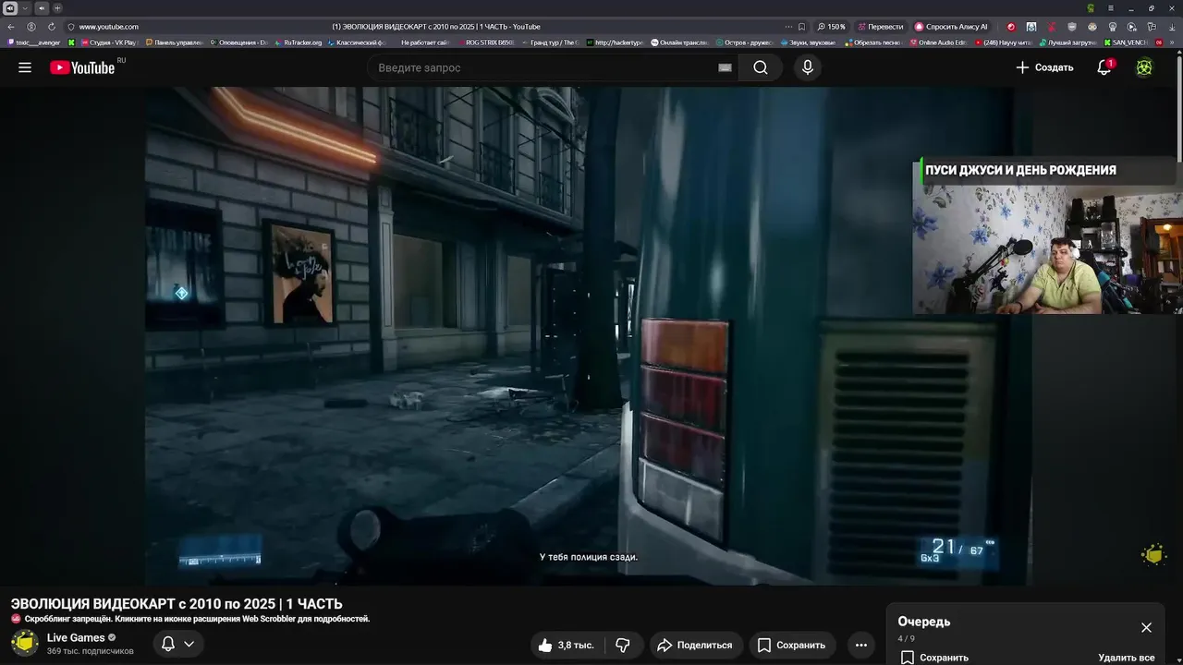This screenshot has height=665, width=1183.
Task: Open the Яндекс ID profile icon by back arrow
Action: point(31,27)
